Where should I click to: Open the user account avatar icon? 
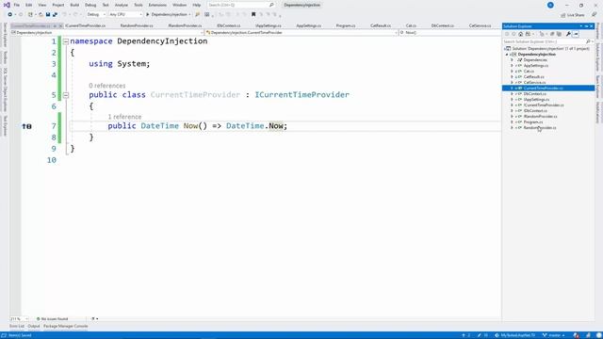(550, 5)
